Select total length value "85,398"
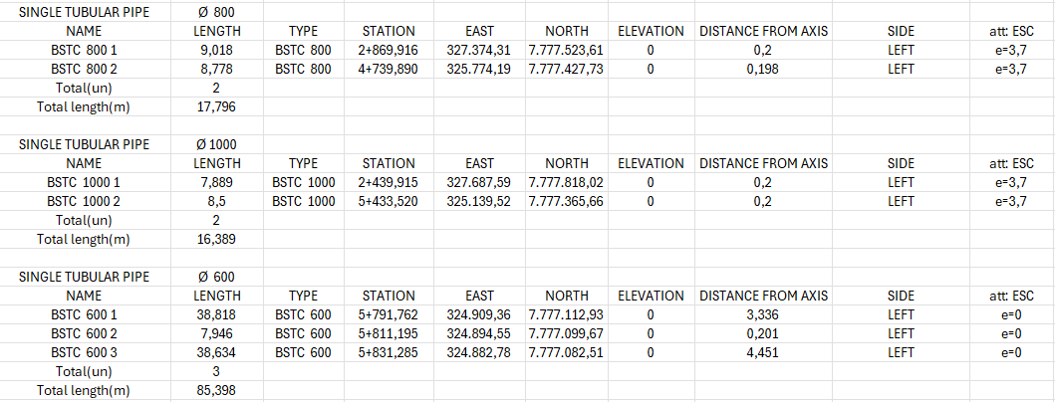The width and height of the screenshot is (1055, 402). [216, 390]
